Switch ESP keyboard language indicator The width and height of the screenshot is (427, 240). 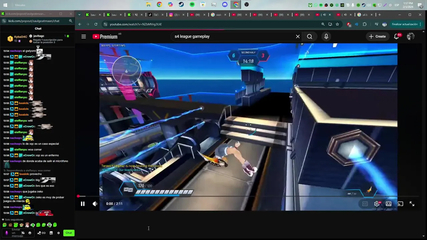pos(397,5)
